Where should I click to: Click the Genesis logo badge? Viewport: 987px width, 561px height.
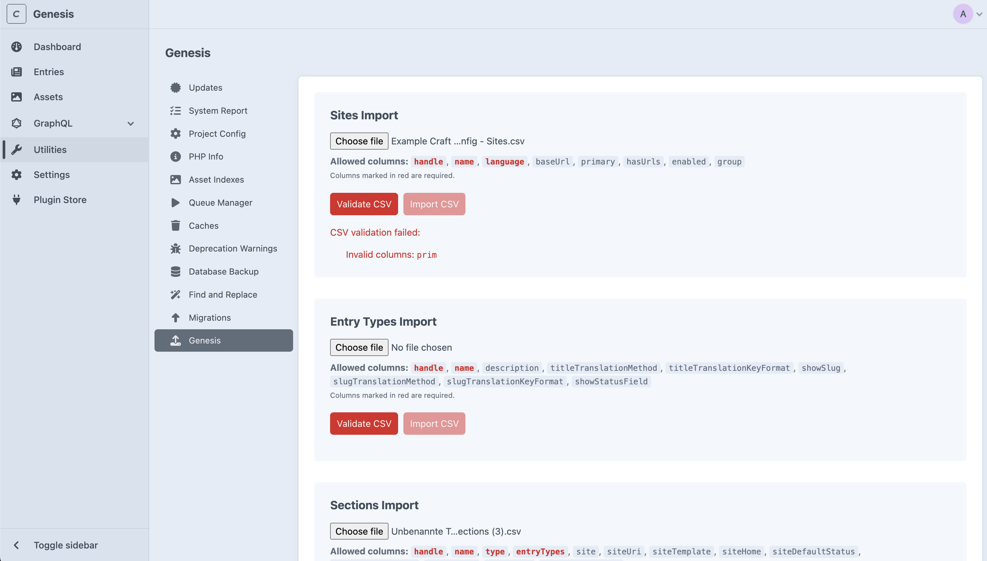(x=16, y=14)
